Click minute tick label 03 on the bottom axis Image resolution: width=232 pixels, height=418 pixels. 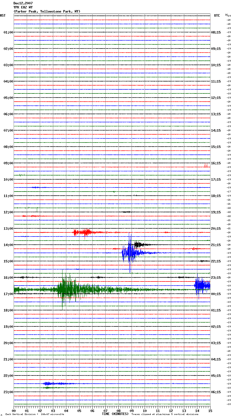coord(53,411)
